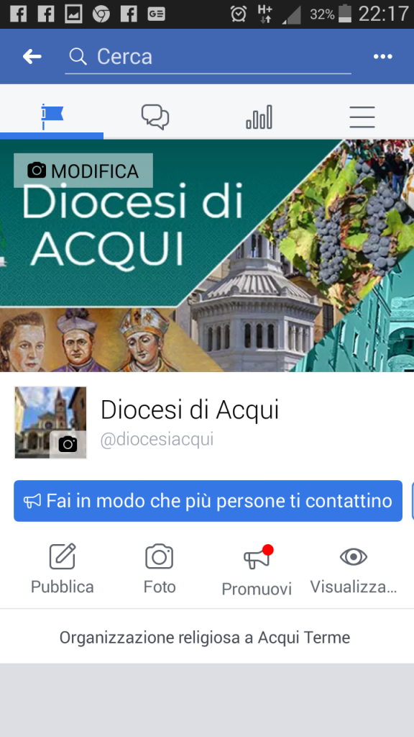Tap Fai in modo che più persone ti contattino

(208, 501)
